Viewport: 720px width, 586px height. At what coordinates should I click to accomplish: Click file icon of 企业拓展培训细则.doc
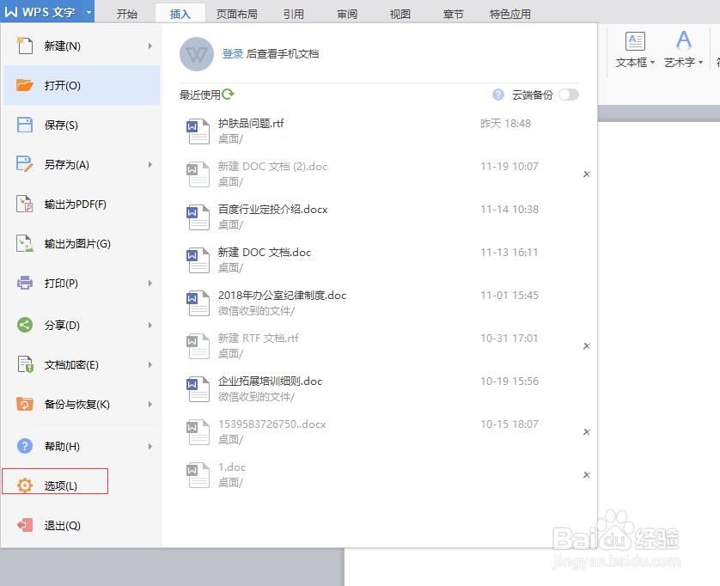point(198,389)
